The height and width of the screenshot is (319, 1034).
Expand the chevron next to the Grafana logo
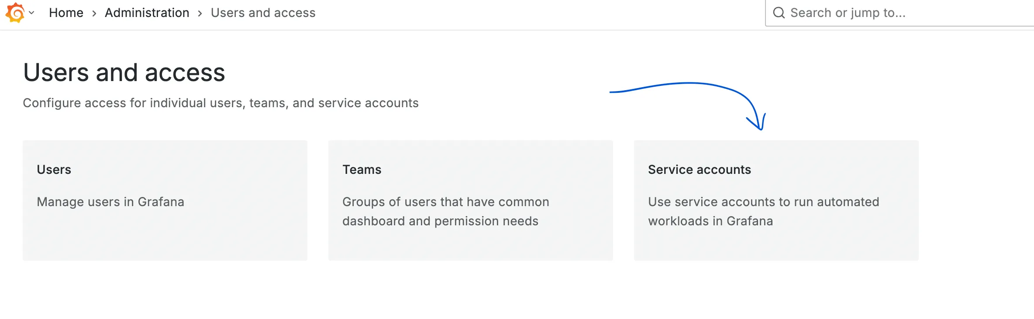pos(31,13)
